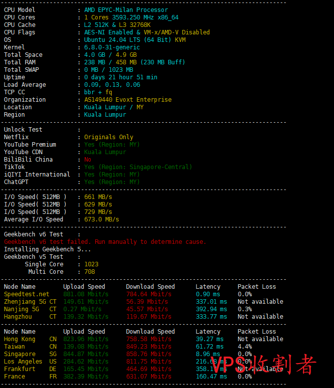Click the Hong Kong node name
This screenshot has height=388, width=334.
[x=19, y=339]
